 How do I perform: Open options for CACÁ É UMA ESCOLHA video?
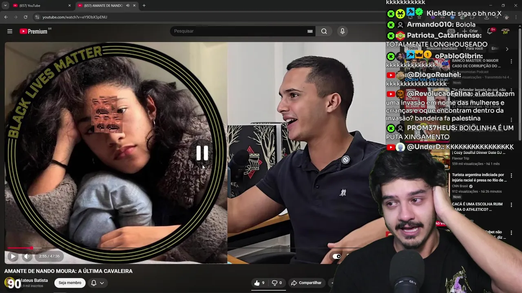tap(511, 205)
